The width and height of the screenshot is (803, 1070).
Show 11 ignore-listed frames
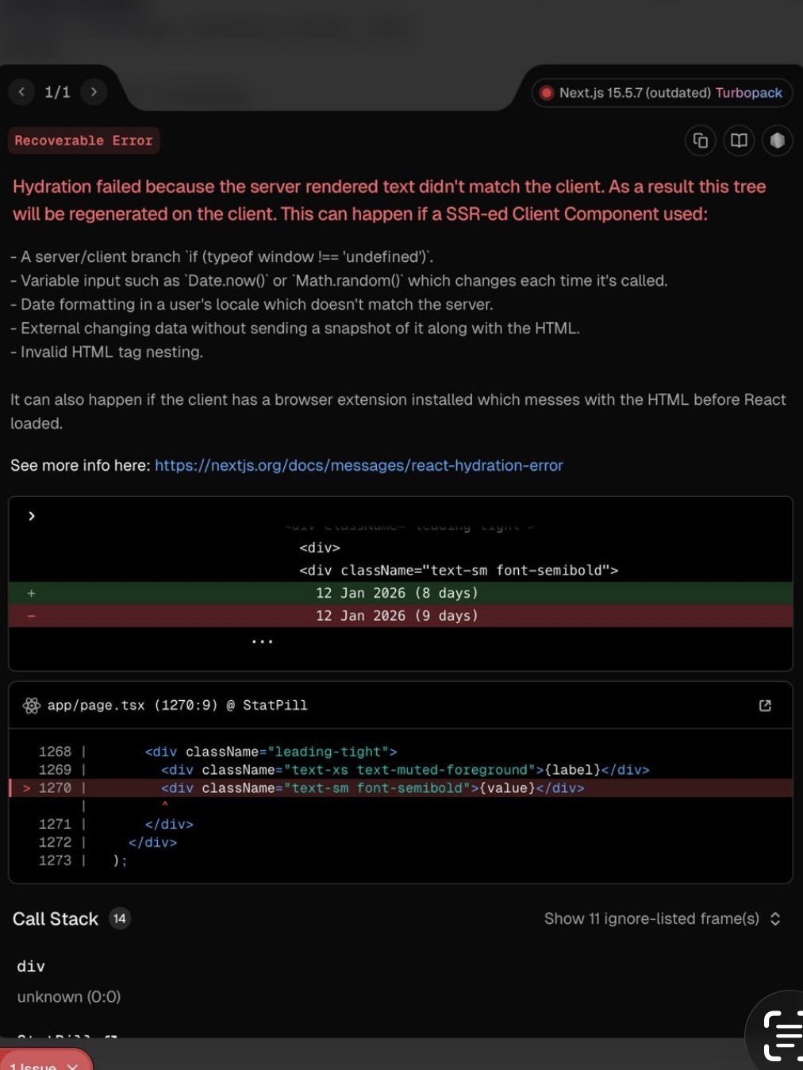click(651, 918)
